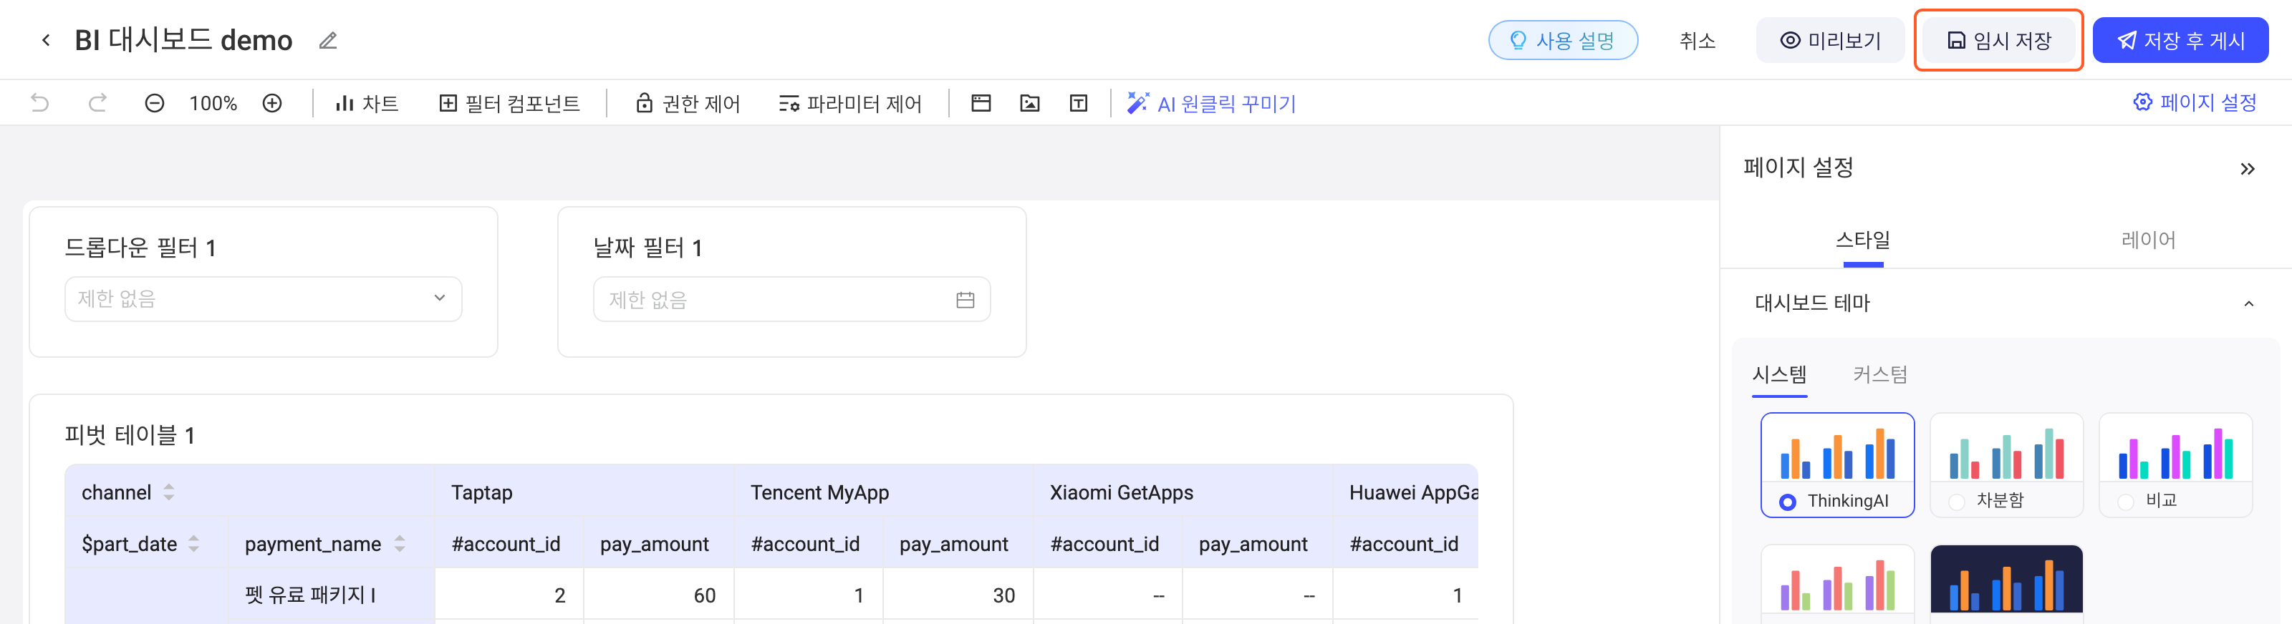Zoom out with the minus icon
2292x624 pixels.
[155, 103]
